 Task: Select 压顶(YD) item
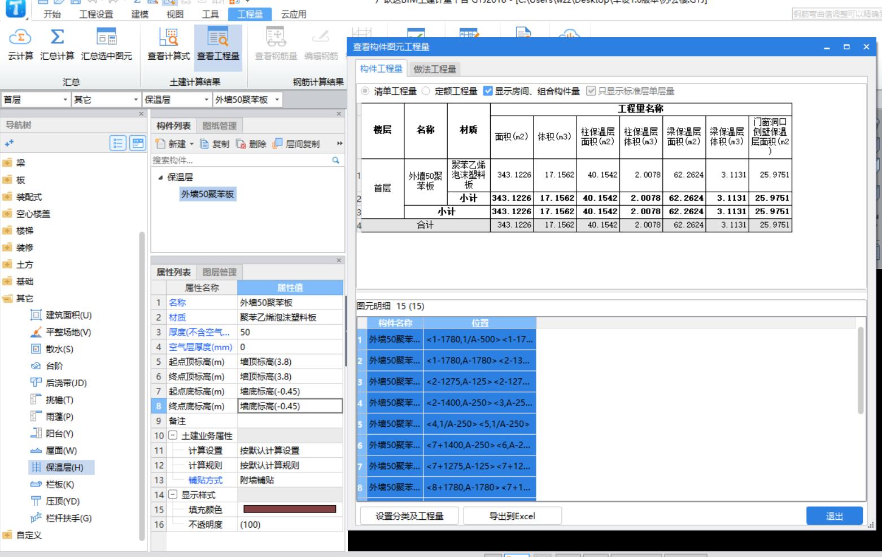[55, 501]
